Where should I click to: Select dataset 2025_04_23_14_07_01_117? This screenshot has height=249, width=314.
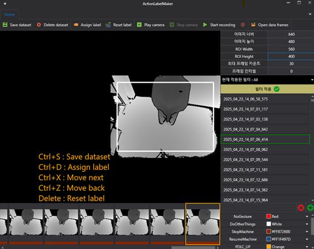click(265, 109)
